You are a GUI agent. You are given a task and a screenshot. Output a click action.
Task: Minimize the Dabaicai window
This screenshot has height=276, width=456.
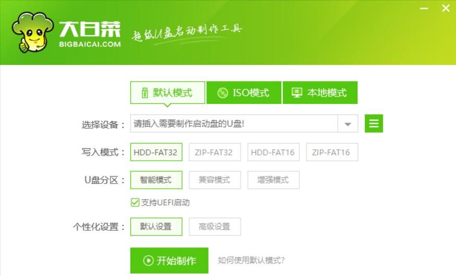coord(424,8)
